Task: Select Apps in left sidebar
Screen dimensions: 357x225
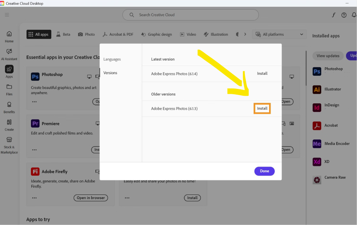Action: coord(9,72)
